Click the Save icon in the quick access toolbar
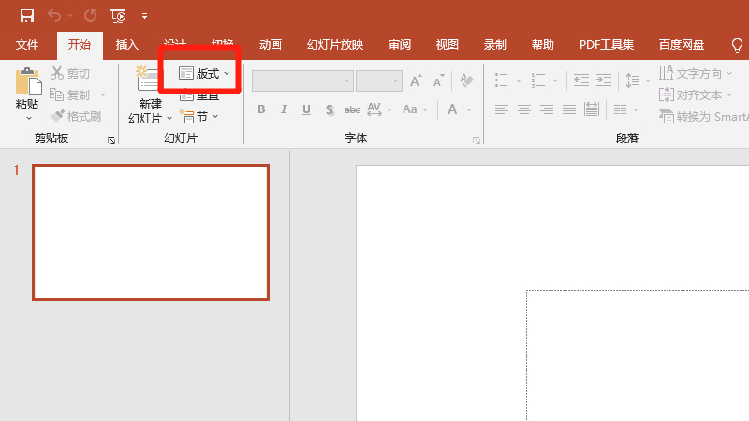This screenshot has height=421, width=749. [27, 16]
